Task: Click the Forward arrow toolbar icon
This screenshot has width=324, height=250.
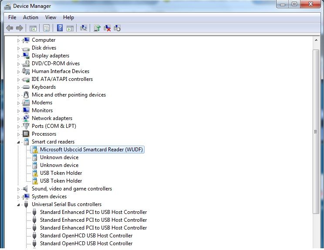Action: 20,28
